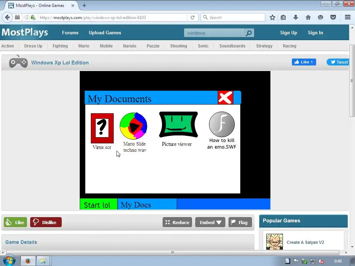
Task: Click the green Like button
Action: click(15, 222)
